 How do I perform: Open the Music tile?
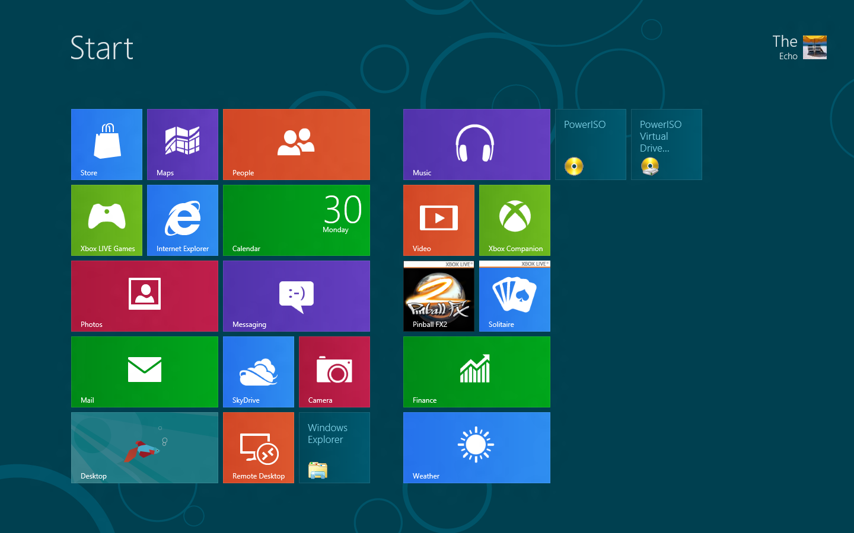(477, 145)
